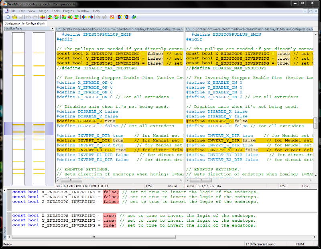Go to the last difference
This screenshot has width=321, height=249.
click(76, 17)
